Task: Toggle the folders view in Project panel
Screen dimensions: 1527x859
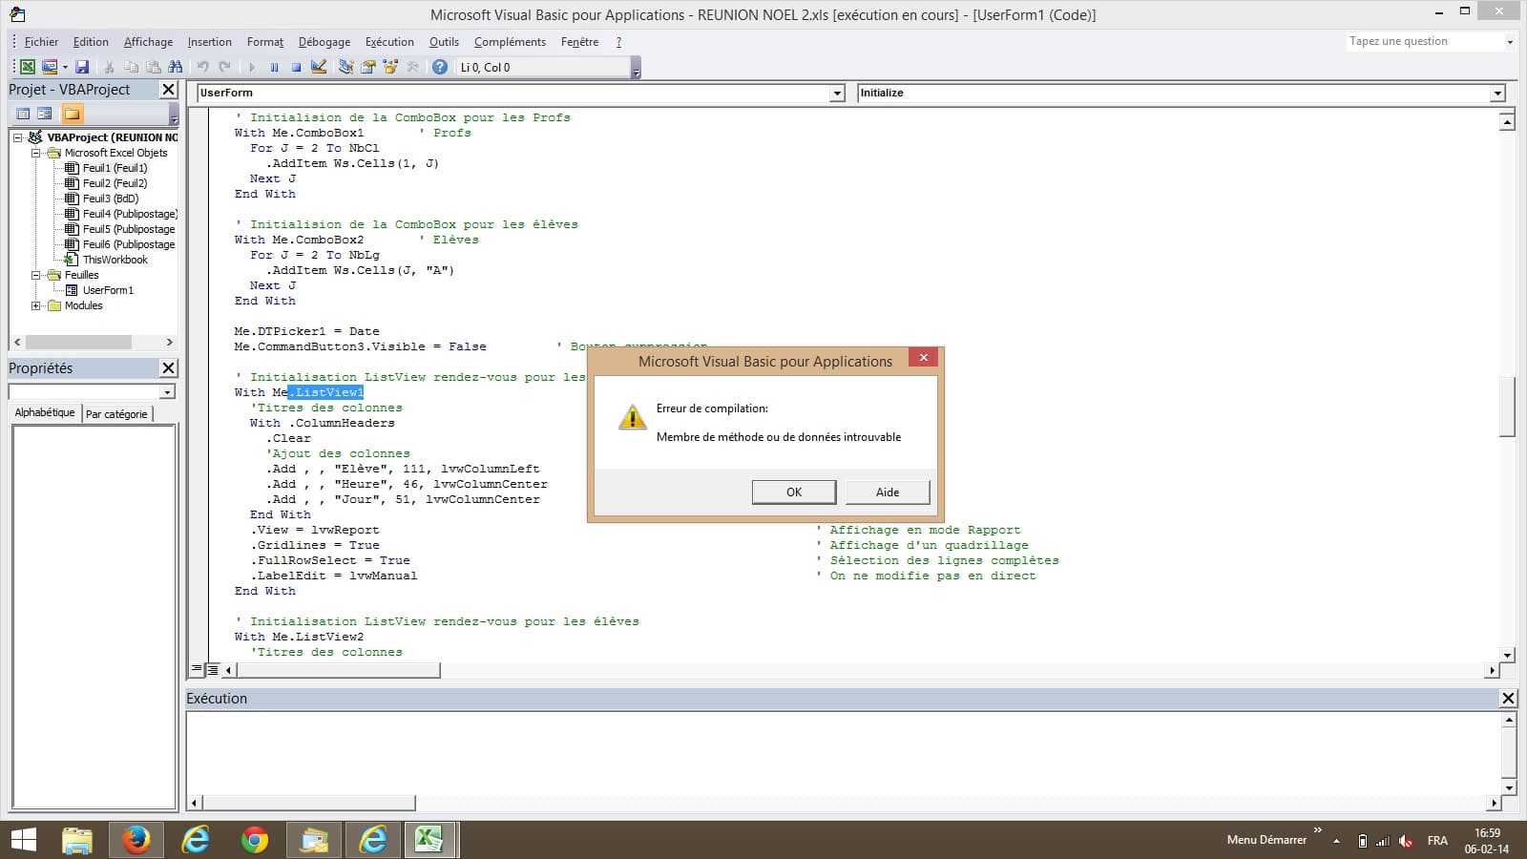Action: 72,114
